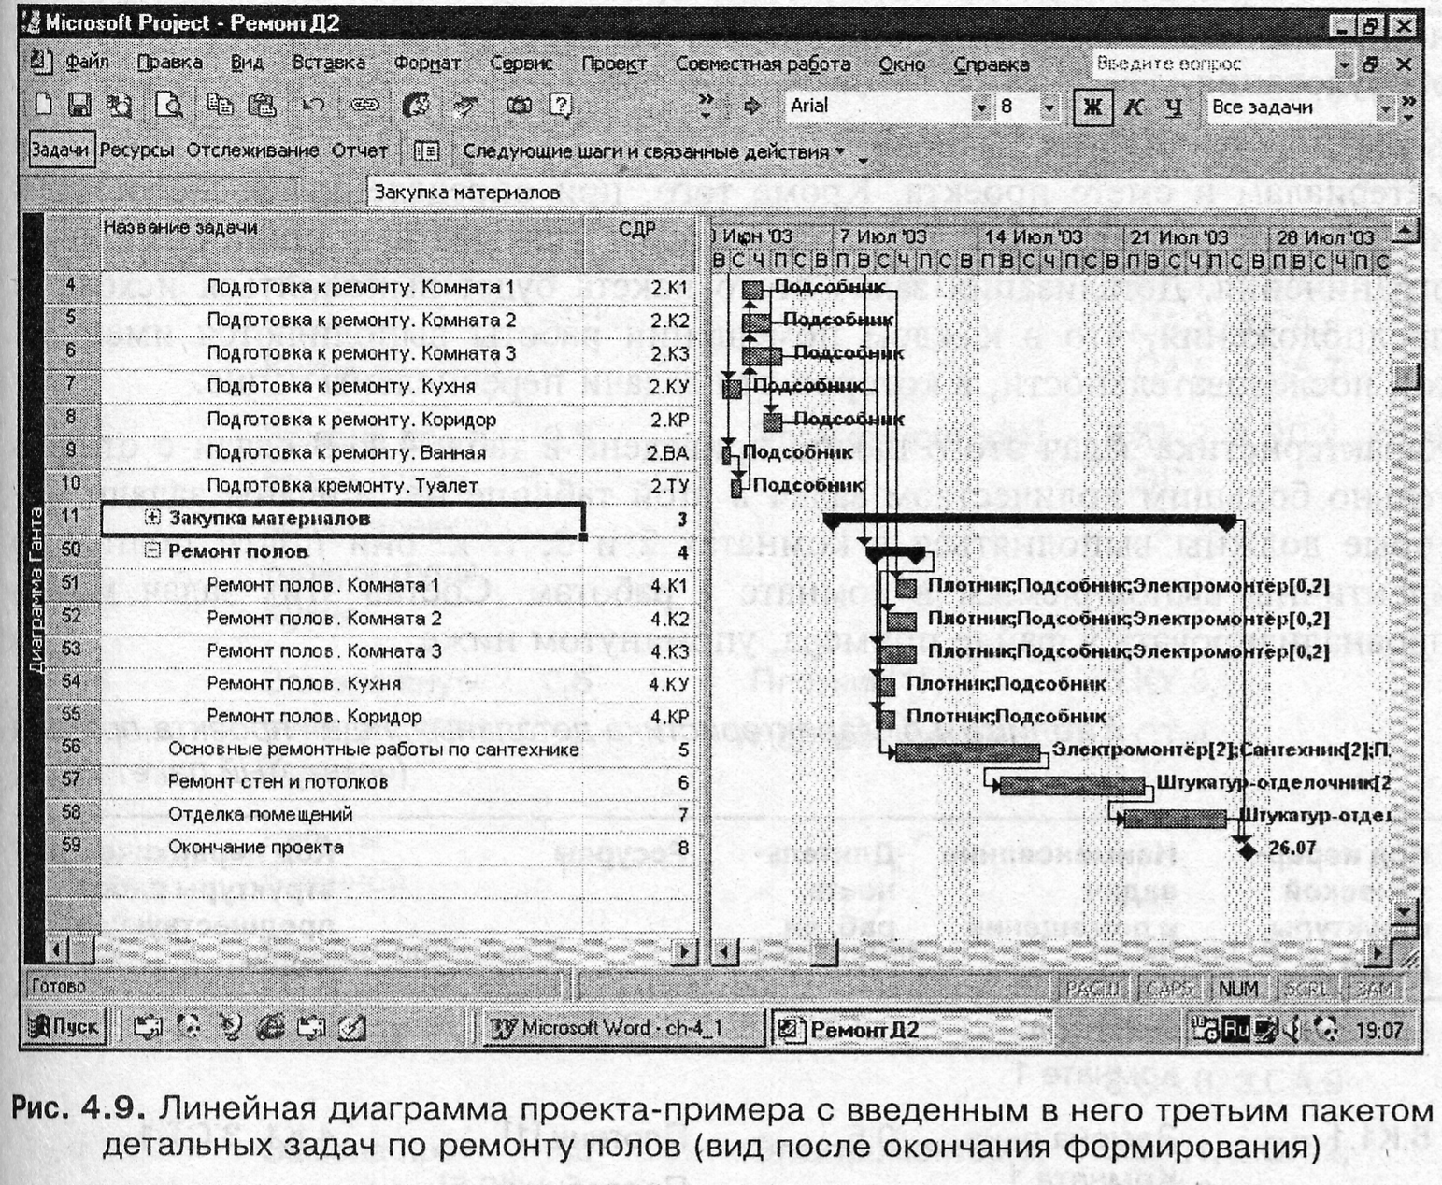
Task: Click the Copy Picture camera icon
Action: (519, 106)
